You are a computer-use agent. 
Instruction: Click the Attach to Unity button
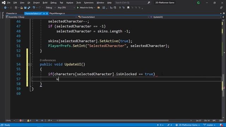(x=85, y=8)
